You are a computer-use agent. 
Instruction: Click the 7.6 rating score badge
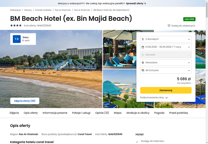17,39
